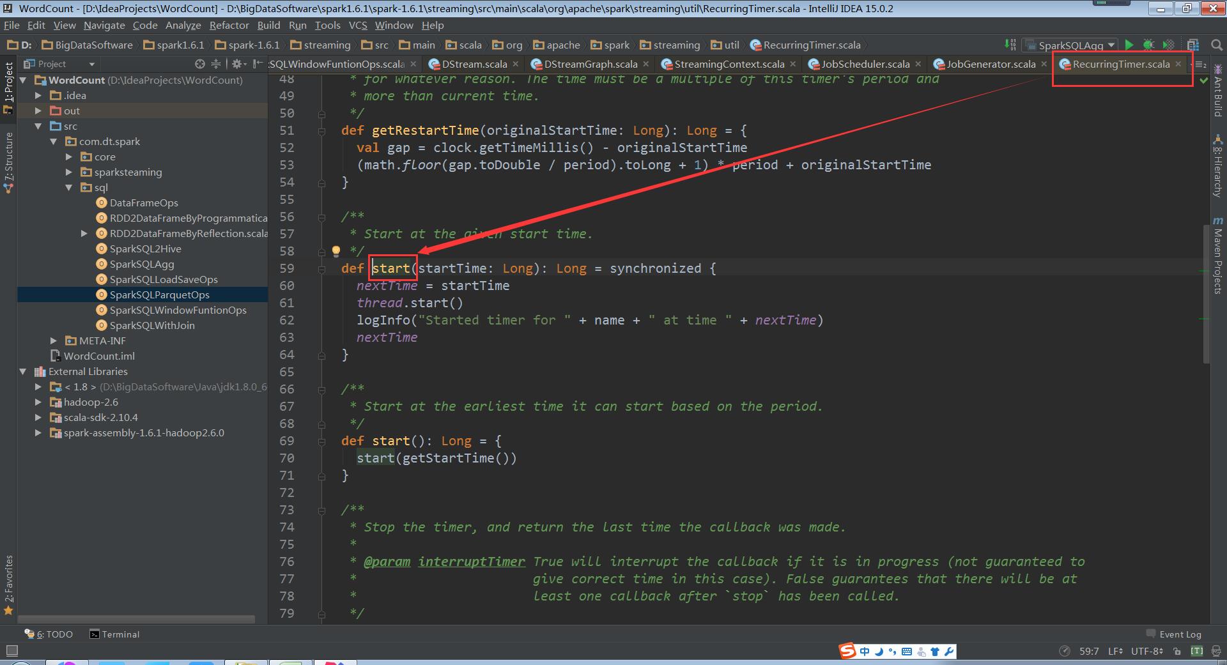1227x665 pixels.
Task: Toggle Sogou punctuation mode icon
Action: pos(892,652)
